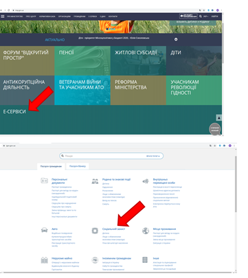Click the Нерухоме майно building icon

coord(44,260)
